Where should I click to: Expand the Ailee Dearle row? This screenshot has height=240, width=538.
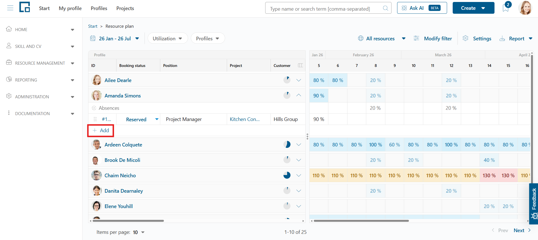pos(299,80)
